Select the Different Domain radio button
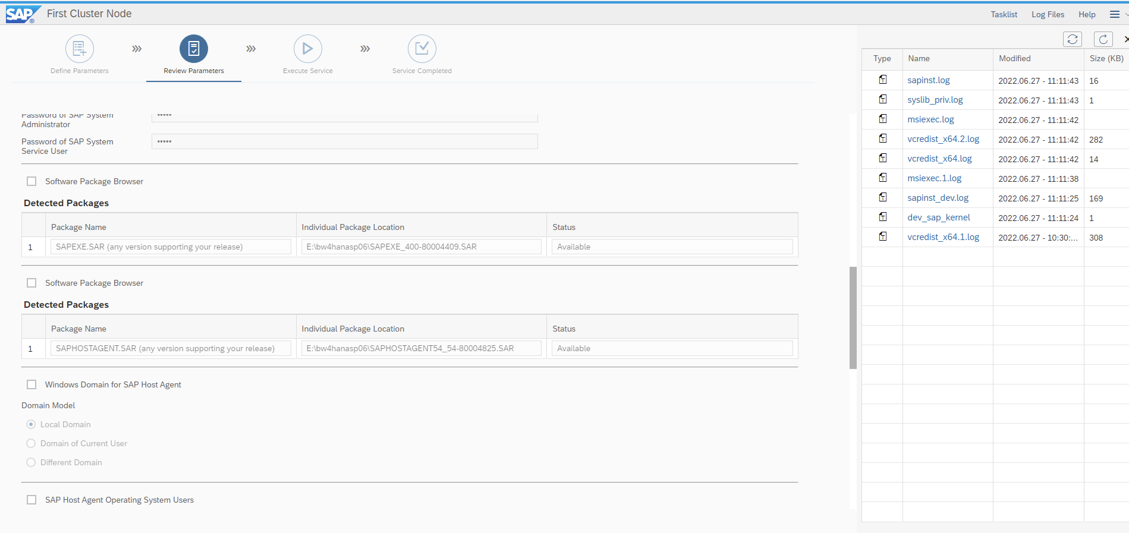1129x533 pixels. pos(31,462)
